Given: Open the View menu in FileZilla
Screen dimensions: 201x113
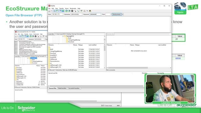Looking at the screenshot, I should coord(57,8).
